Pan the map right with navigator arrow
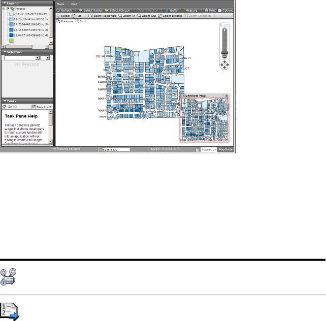This screenshot has height=321, width=326. pos(227,65)
